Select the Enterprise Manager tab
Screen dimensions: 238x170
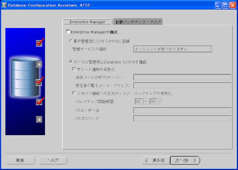tap(87, 22)
